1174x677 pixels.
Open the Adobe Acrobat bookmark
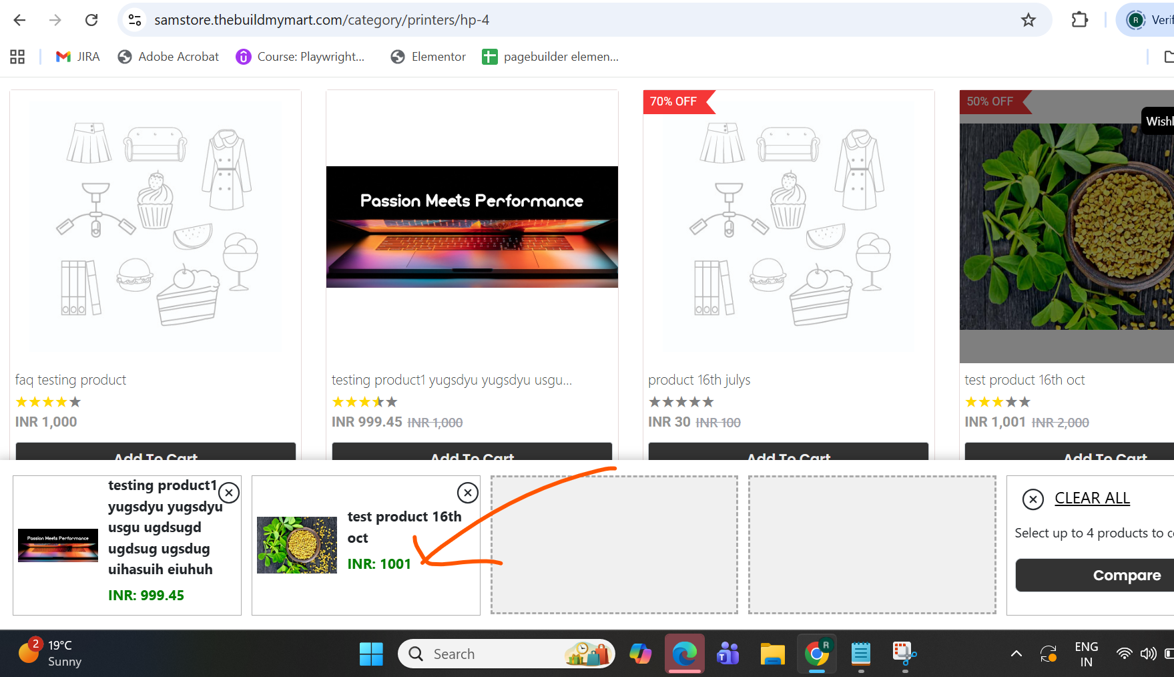(x=168, y=57)
